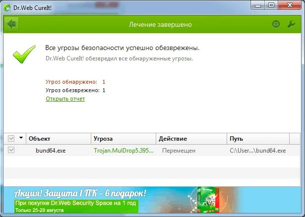Sort by the Угроза column header
Screen dimensions: 305x217
tap(123, 139)
